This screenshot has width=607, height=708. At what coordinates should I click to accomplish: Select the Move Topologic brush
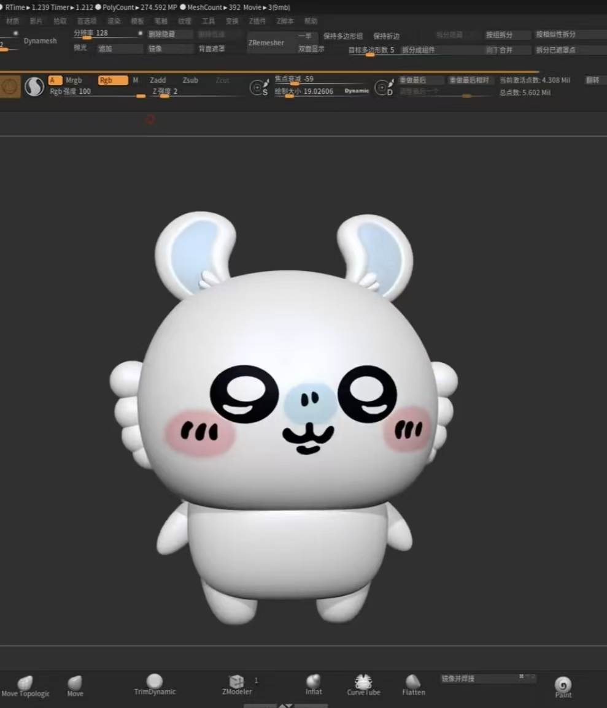25,686
